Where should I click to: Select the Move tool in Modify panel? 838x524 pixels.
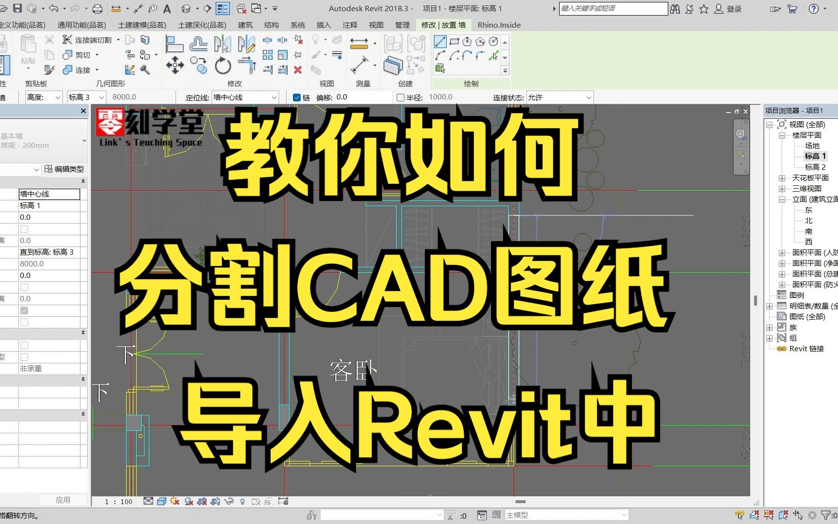(x=175, y=64)
